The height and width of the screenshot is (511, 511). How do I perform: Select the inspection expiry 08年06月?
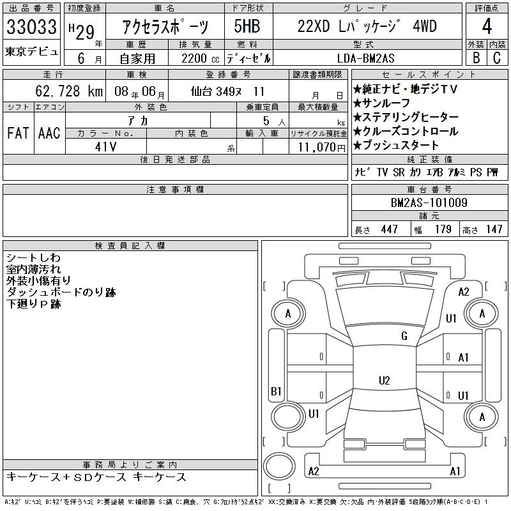(139, 92)
